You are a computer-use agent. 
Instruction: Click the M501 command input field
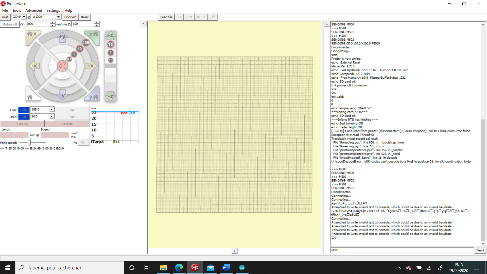(402, 250)
